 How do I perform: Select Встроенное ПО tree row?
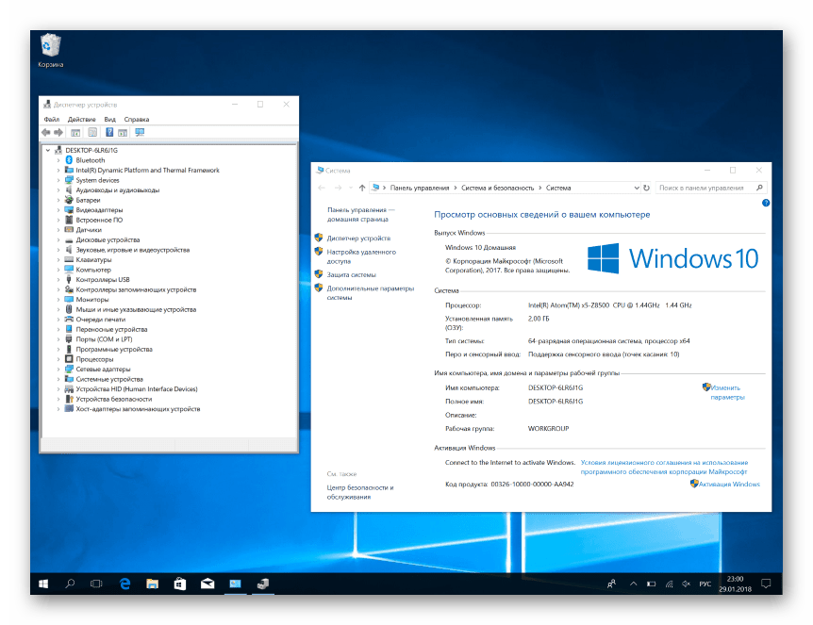(x=99, y=220)
